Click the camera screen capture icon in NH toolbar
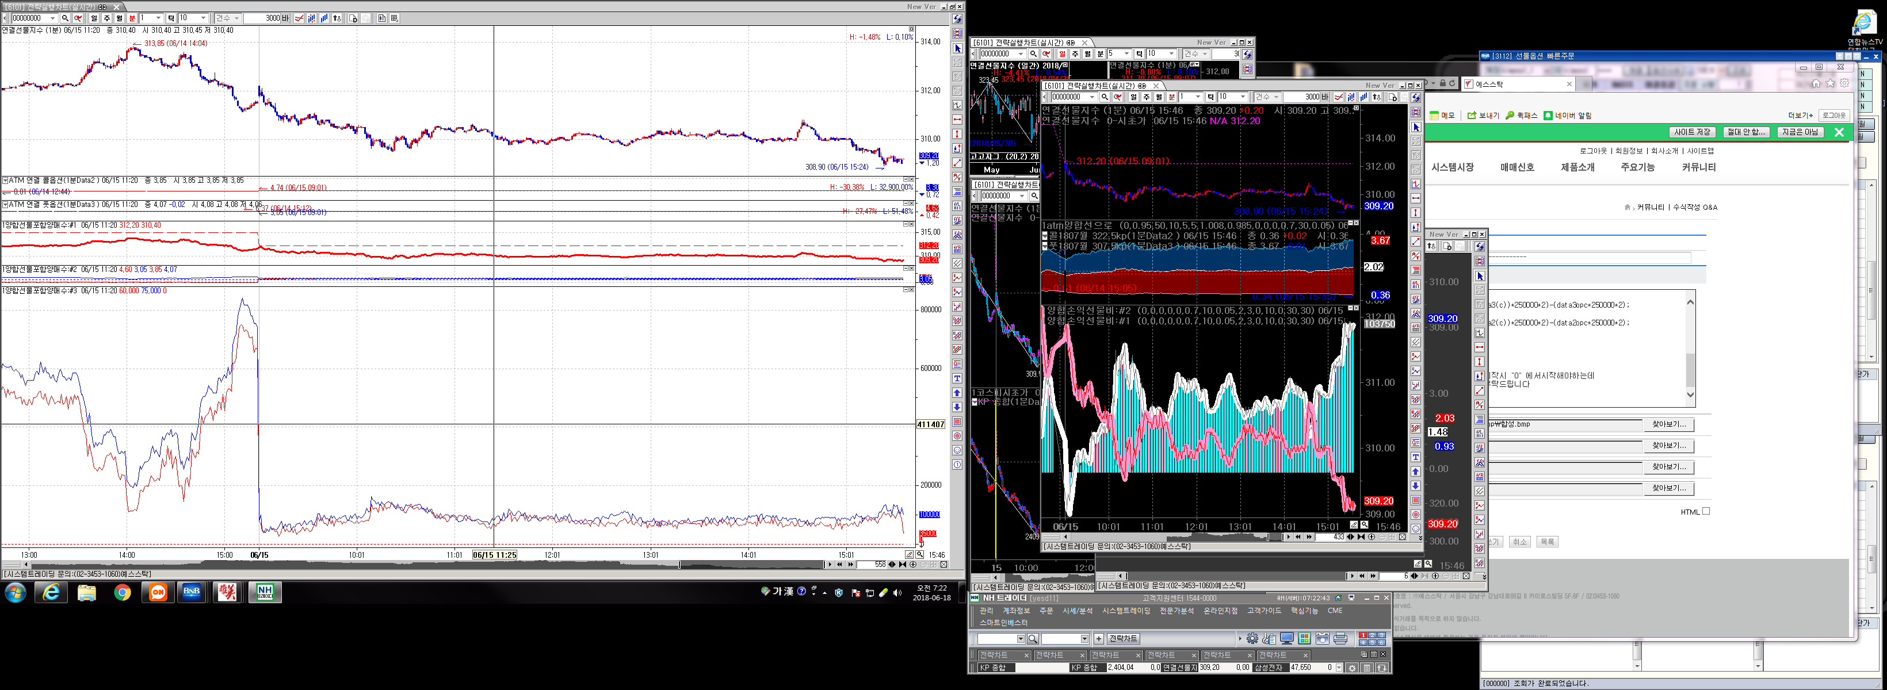The height and width of the screenshot is (690, 1887). [x=1323, y=639]
